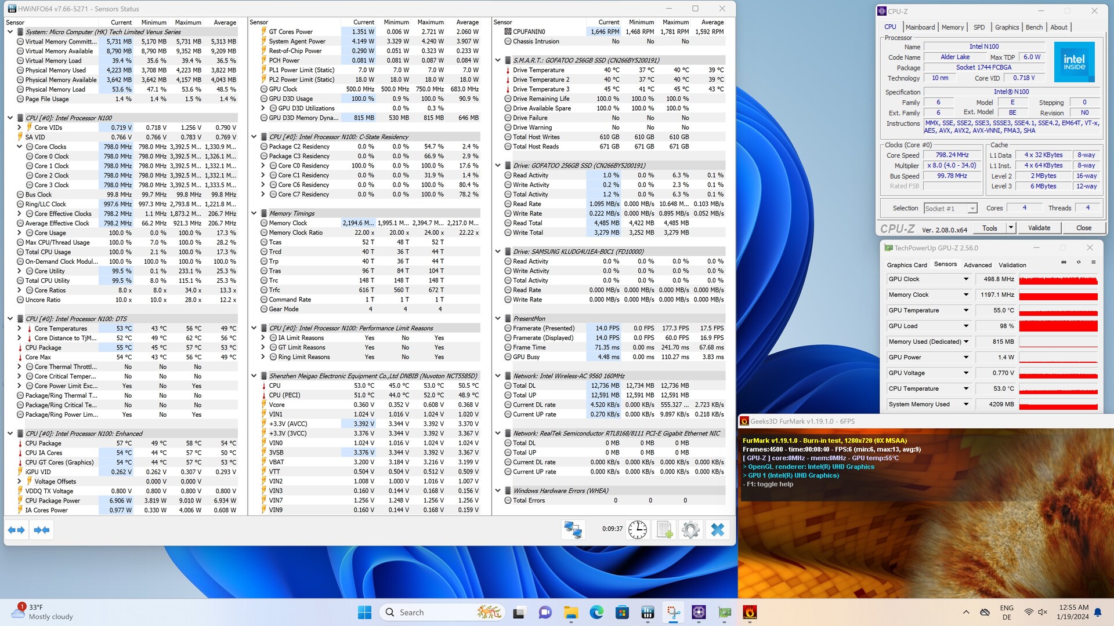Image resolution: width=1114 pixels, height=626 pixels.
Task: Launch Microsoft Edge from the taskbar
Action: (x=596, y=612)
